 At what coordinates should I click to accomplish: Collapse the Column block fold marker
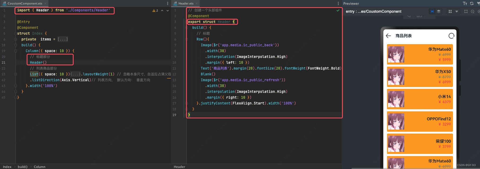(16, 51)
